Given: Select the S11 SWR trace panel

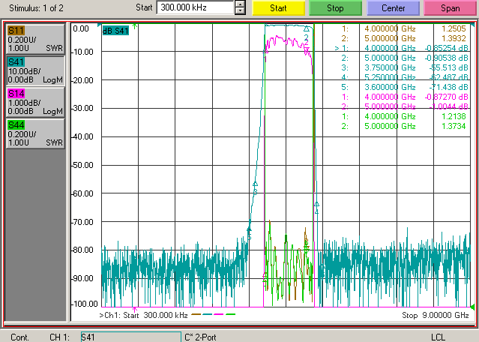Looking at the screenshot, I should pyautogui.click(x=35, y=39).
